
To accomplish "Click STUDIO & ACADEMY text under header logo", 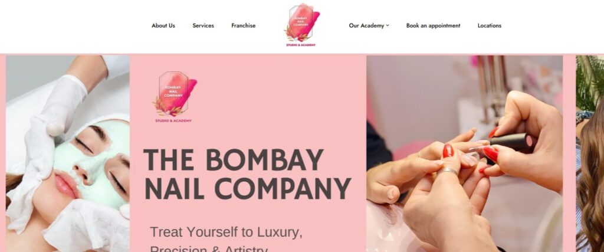I will coord(301,45).
